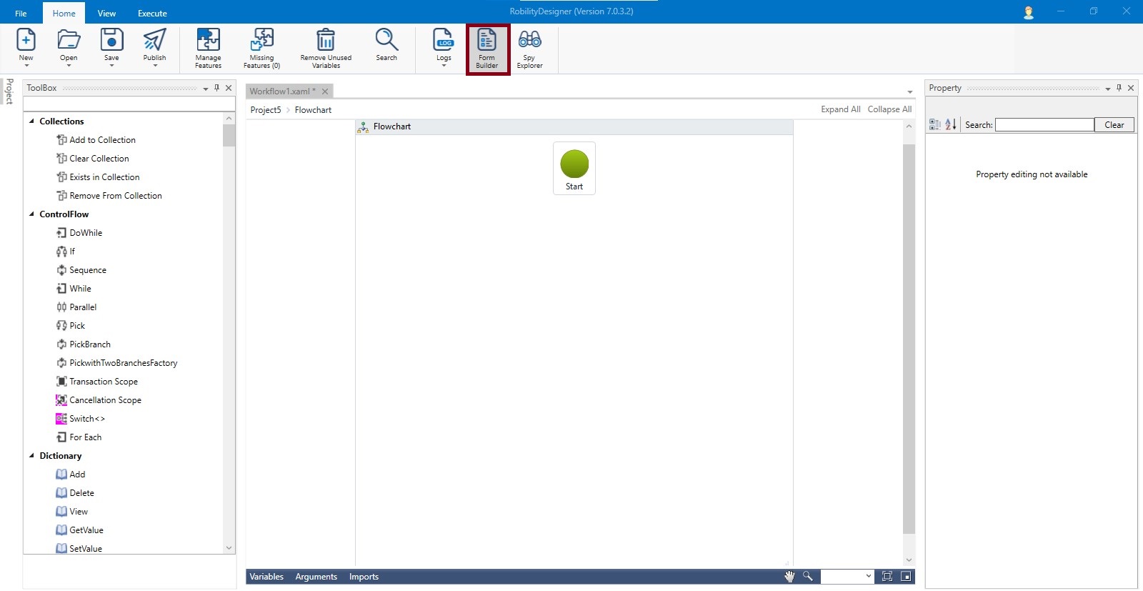Screen dimensions: 1143x591
Task: Open the zoom percentage dropdown
Action: 869,577
